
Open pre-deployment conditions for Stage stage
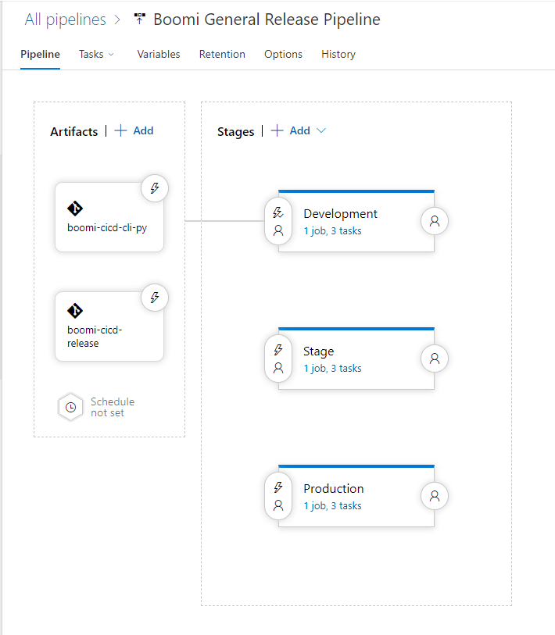pos(278,359)
